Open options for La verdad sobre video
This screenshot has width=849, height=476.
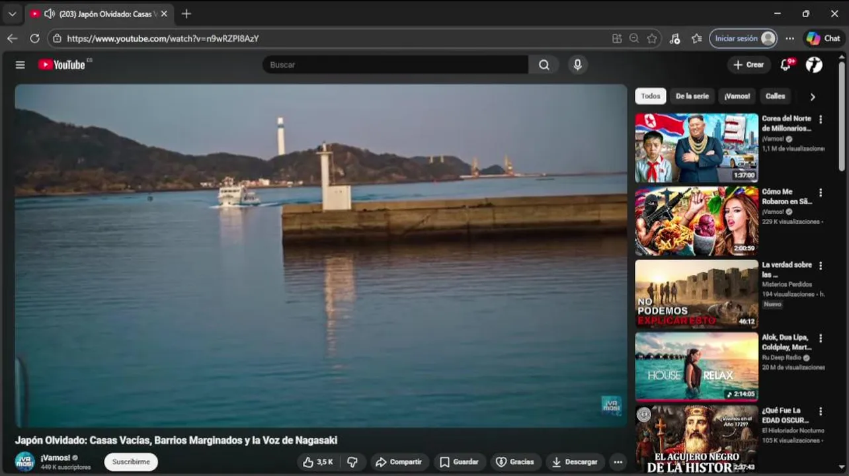tap(821, 266)
